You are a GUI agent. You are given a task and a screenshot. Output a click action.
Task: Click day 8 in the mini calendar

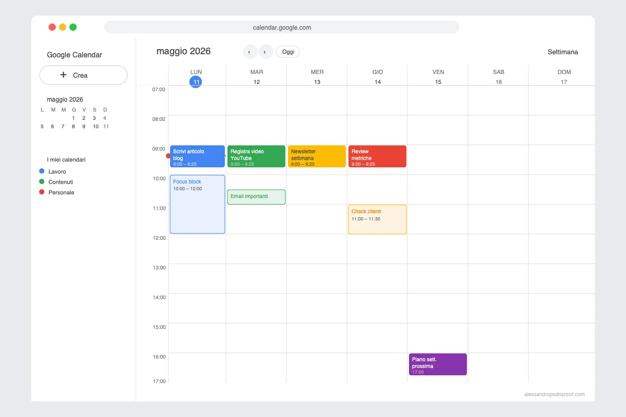pyautogui.click(x=74, y=126)
